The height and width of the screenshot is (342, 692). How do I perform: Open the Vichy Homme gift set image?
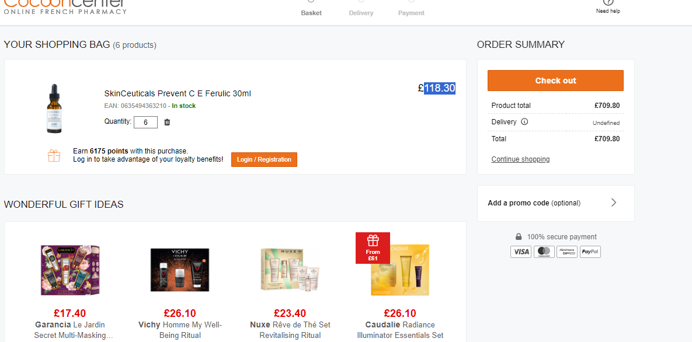180,270
